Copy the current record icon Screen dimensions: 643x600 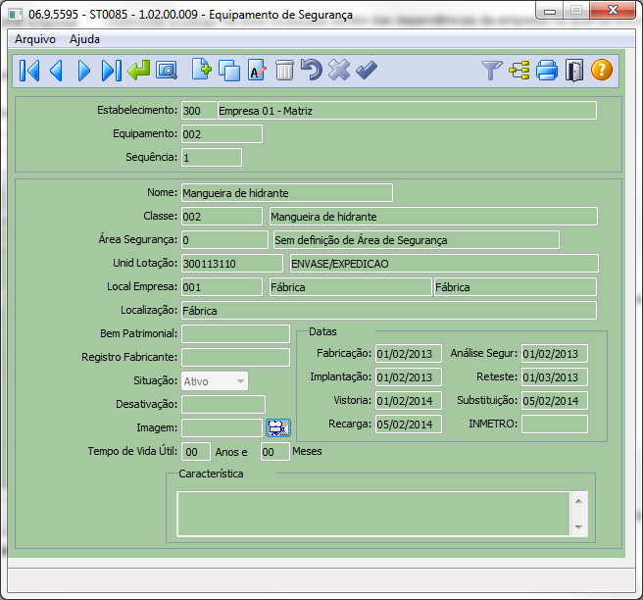(229, 71)
